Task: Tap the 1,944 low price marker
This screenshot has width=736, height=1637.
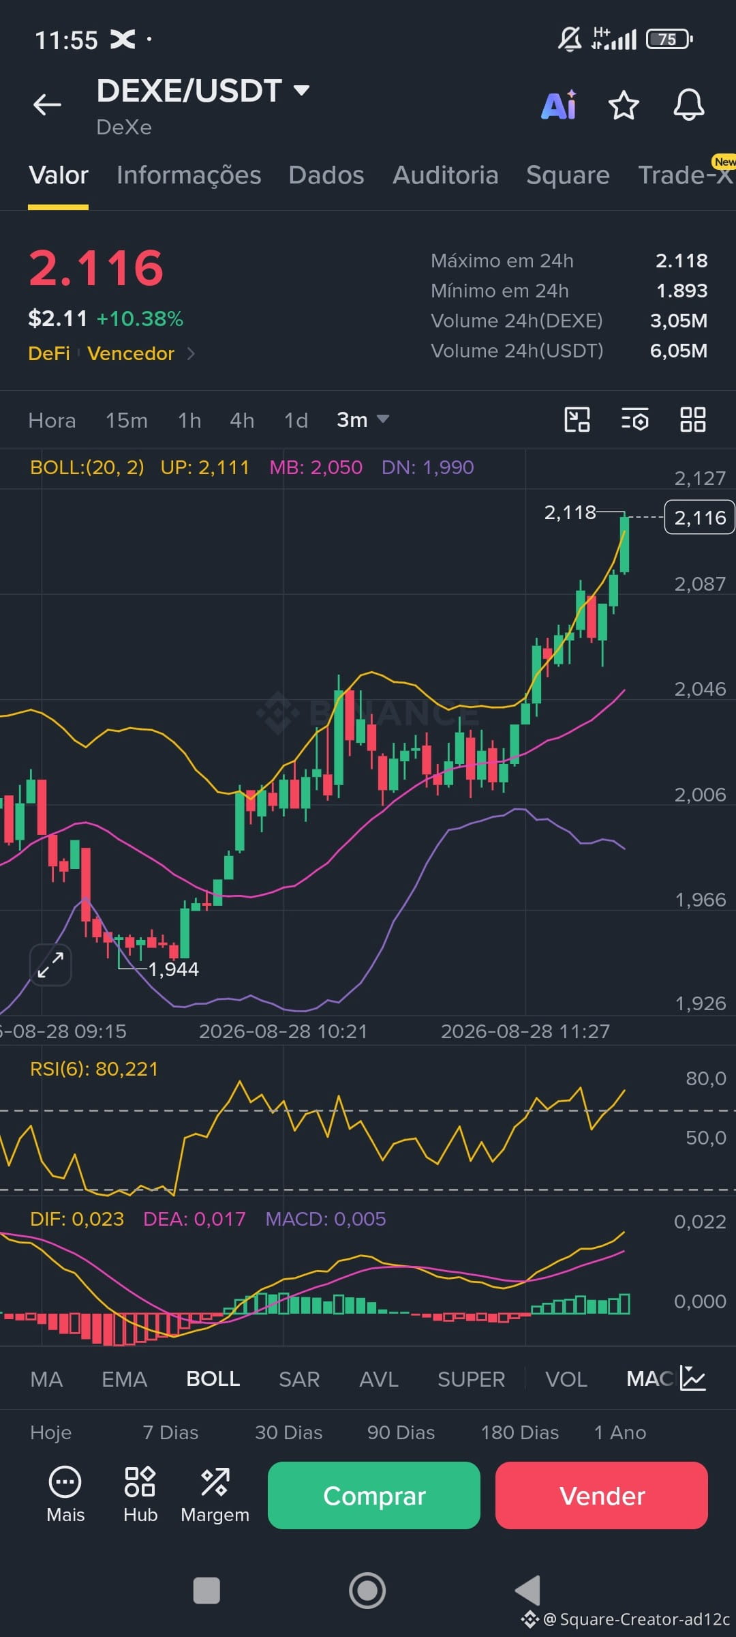Action: (x=173, y=969)
